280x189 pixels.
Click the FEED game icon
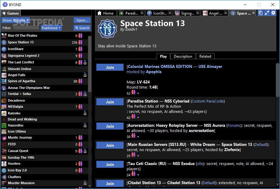pos(4,144)
